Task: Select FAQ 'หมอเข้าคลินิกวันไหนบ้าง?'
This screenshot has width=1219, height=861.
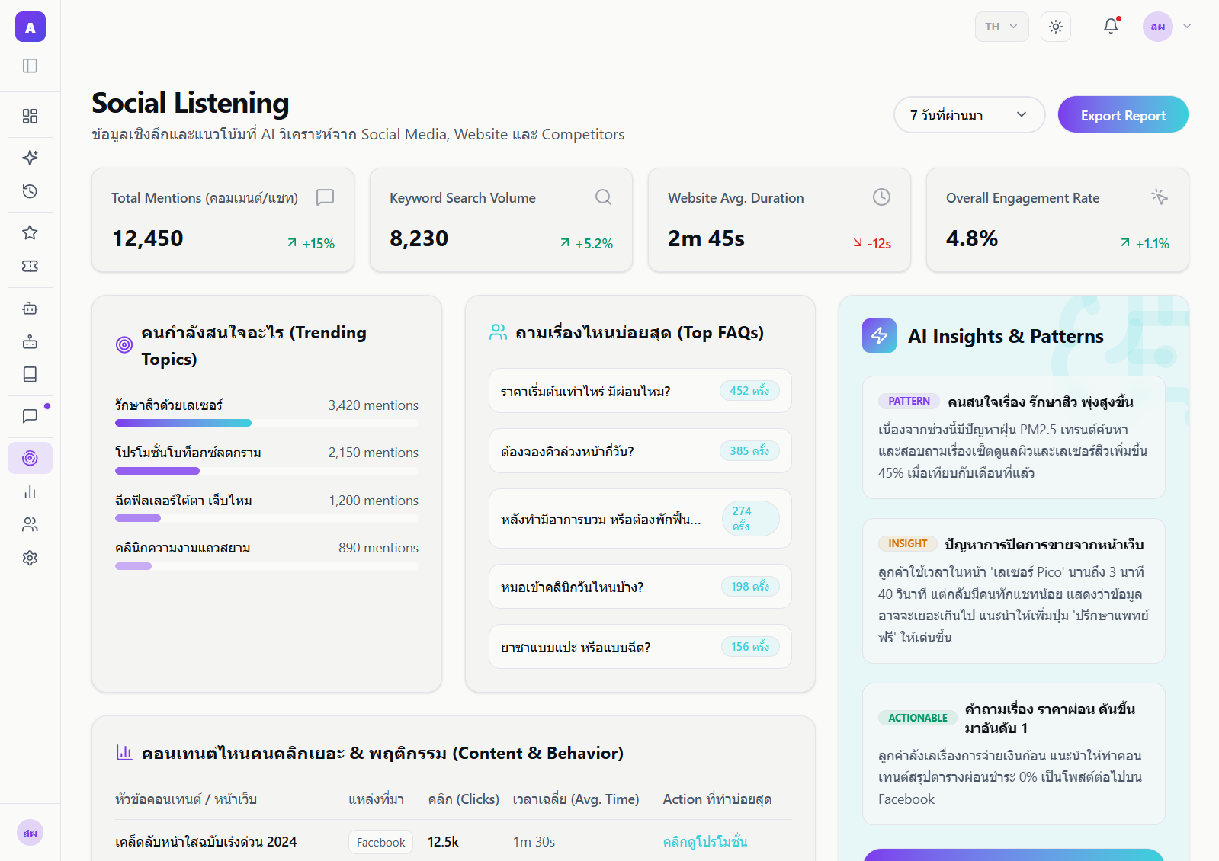Action: pos(640,587)
